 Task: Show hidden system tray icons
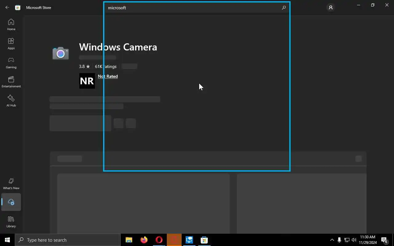[x=332, y=240]
